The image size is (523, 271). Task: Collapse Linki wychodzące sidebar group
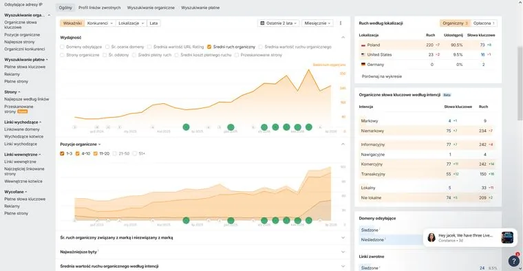point(23,122)
